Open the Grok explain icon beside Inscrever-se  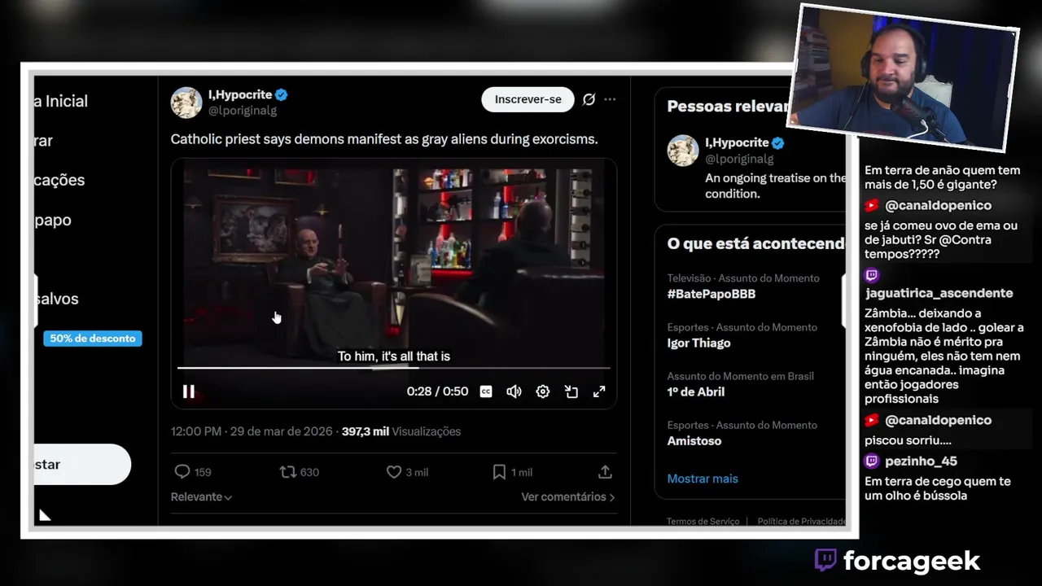pos(589,99)
